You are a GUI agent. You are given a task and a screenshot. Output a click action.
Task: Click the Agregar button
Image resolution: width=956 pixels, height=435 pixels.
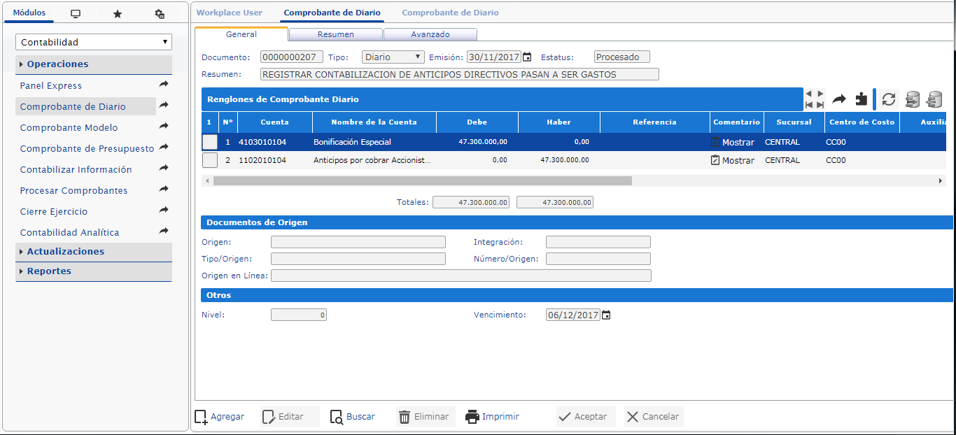pos(220,417)
